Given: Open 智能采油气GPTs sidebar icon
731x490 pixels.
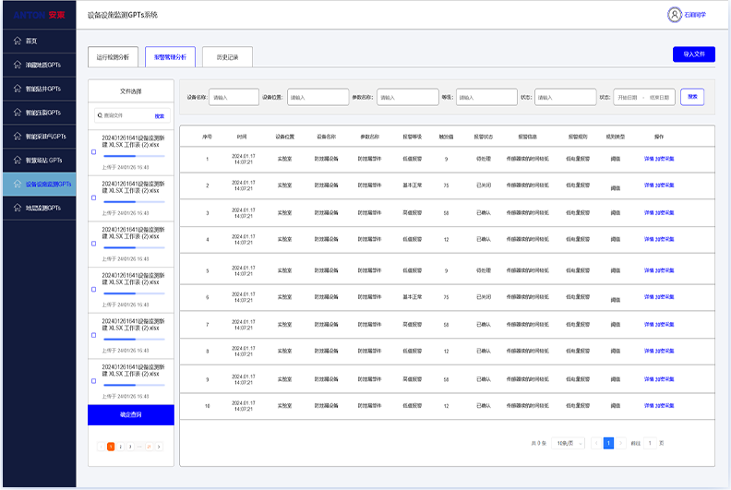Looking at the screenshot, I should pos(18,137).
